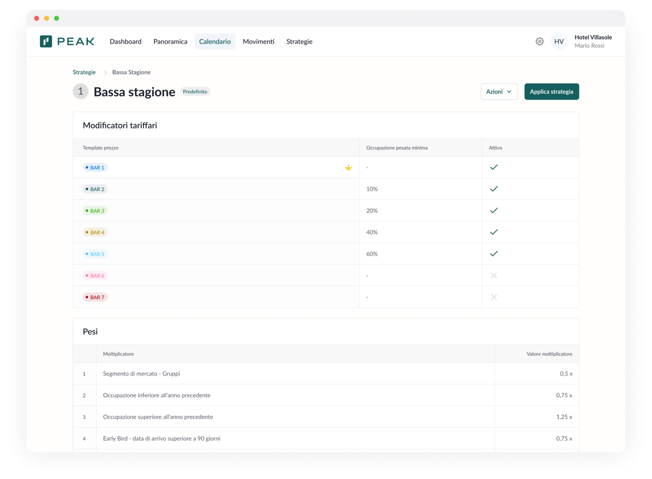Viewport: 652px width, 479px height.
Task: Open the Panoramica tab
Action: pos(170,41)
